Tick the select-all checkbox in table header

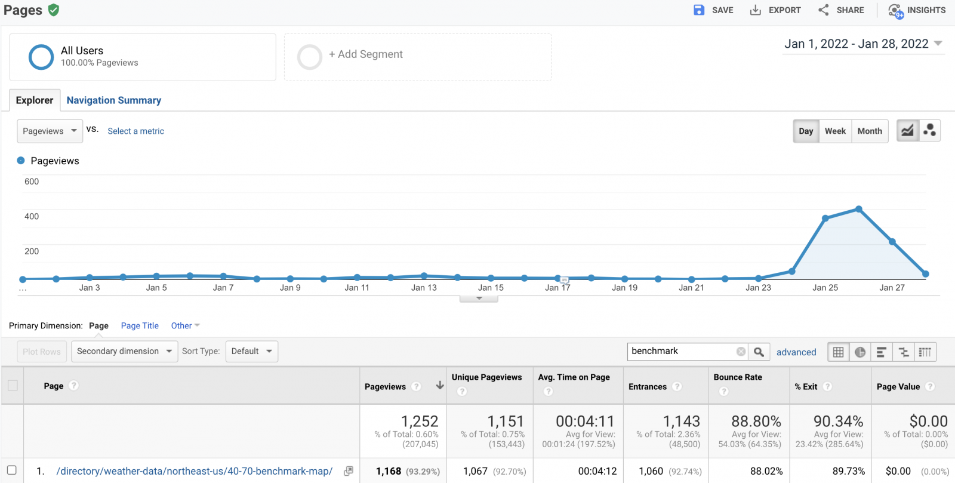pos(13,386)
